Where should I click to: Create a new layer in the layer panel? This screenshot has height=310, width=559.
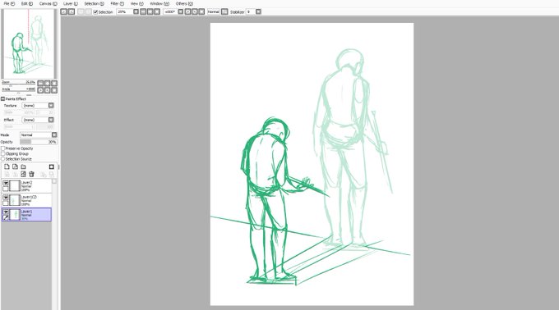point(7,166)
